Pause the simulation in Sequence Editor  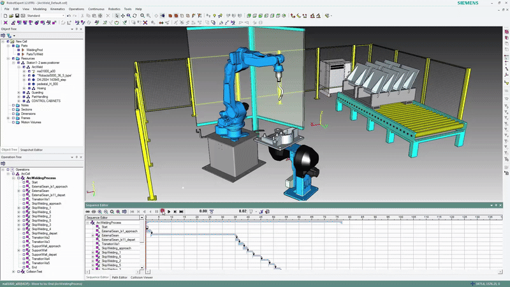pyautogui.click(x=157, y=212)
